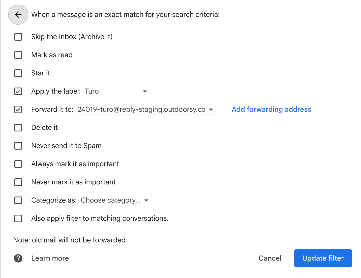361x278 pixels.
Task: Tick the Star it checkbox
Action: coord(18,73)
